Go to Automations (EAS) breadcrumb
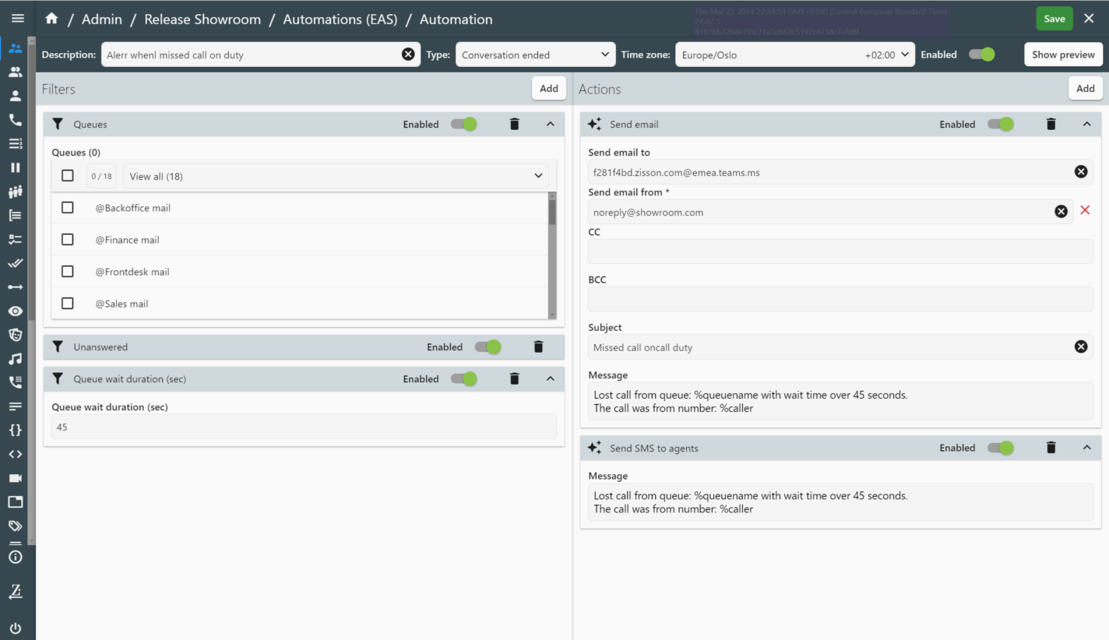Image resolution: width=1109 pixels, height=640 pixels. (339, 19)
